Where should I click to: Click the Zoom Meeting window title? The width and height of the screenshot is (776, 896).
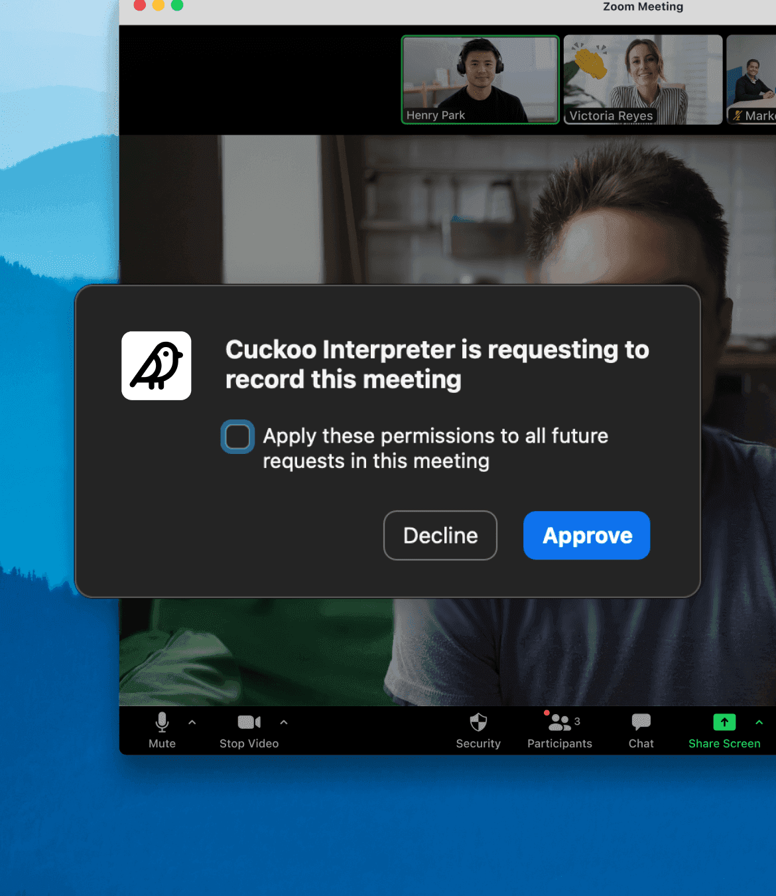[643, 7]
